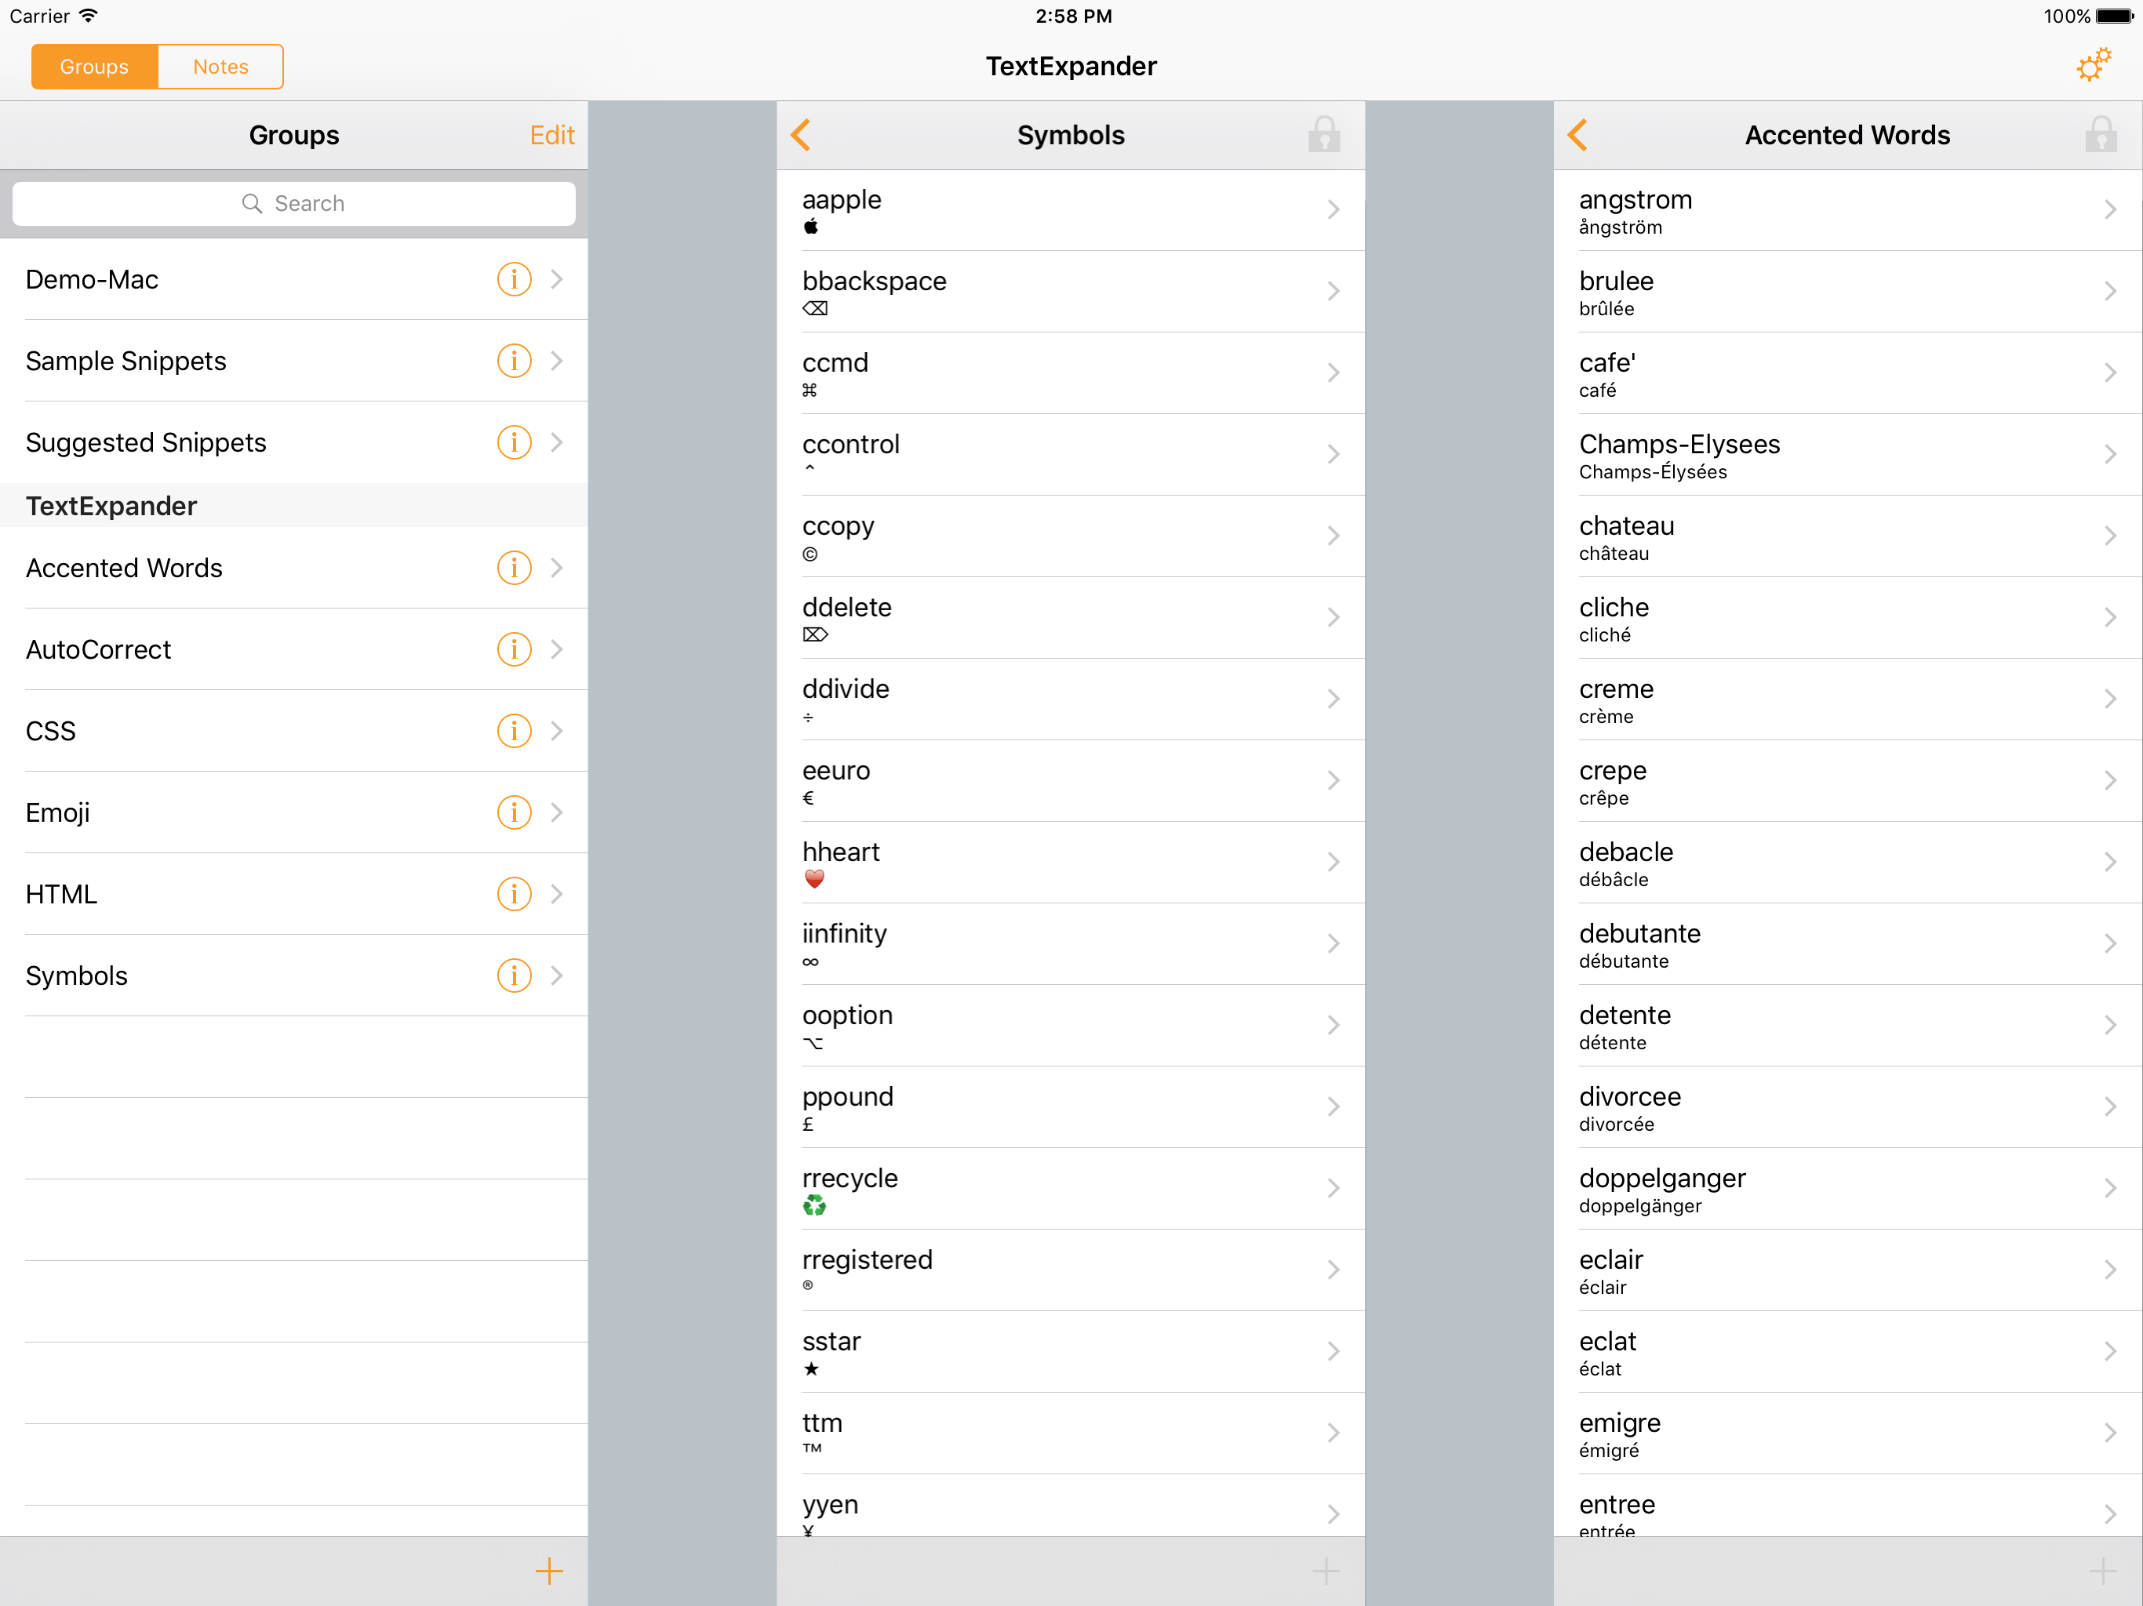Expand the CSS group chevron

[557, 732]
